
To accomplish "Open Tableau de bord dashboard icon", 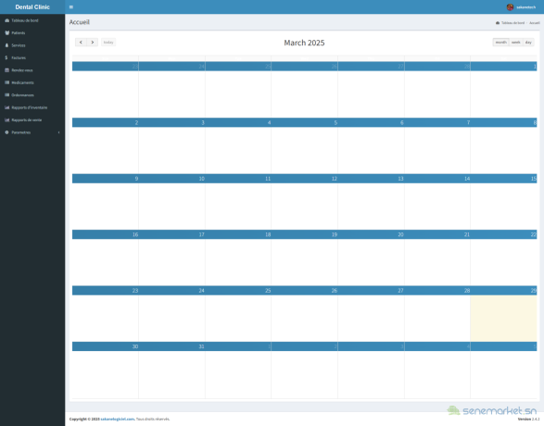I will [6, 20].
